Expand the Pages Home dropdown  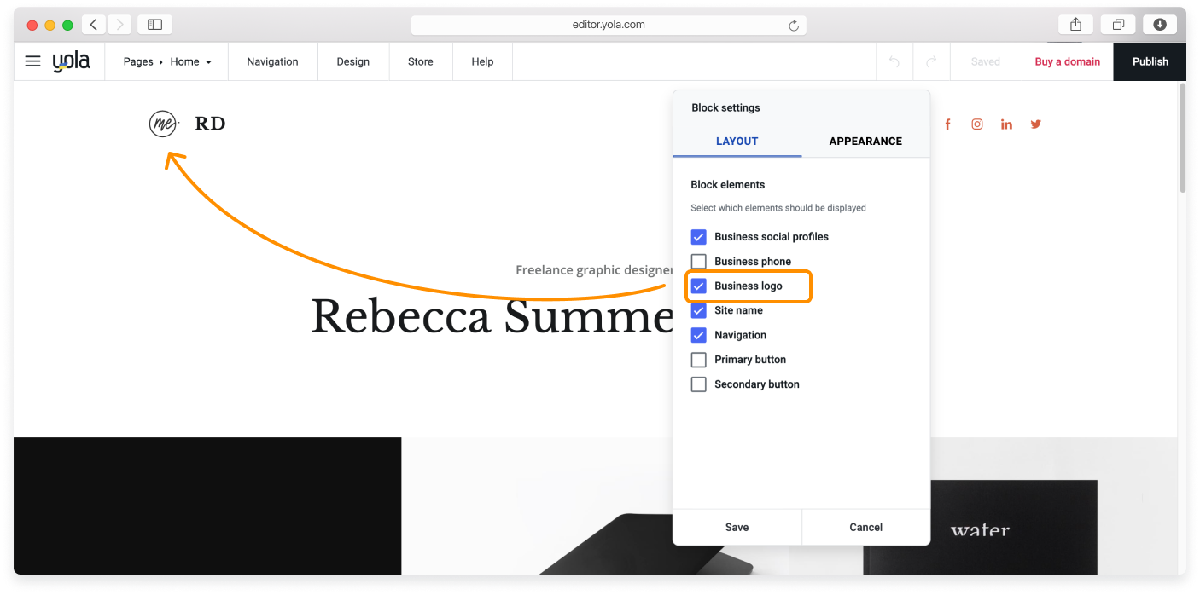coord(167,61)
